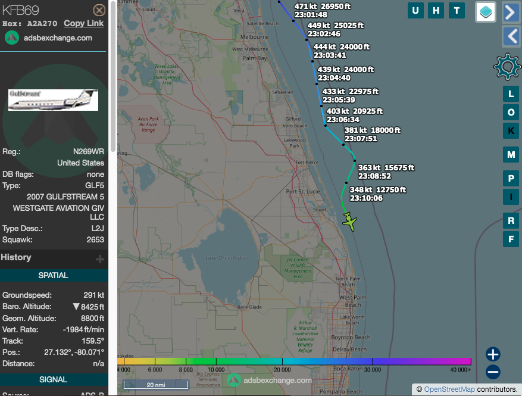Toggle the P map option button
The image size is (522, 396).
click(x=511, y=178)
